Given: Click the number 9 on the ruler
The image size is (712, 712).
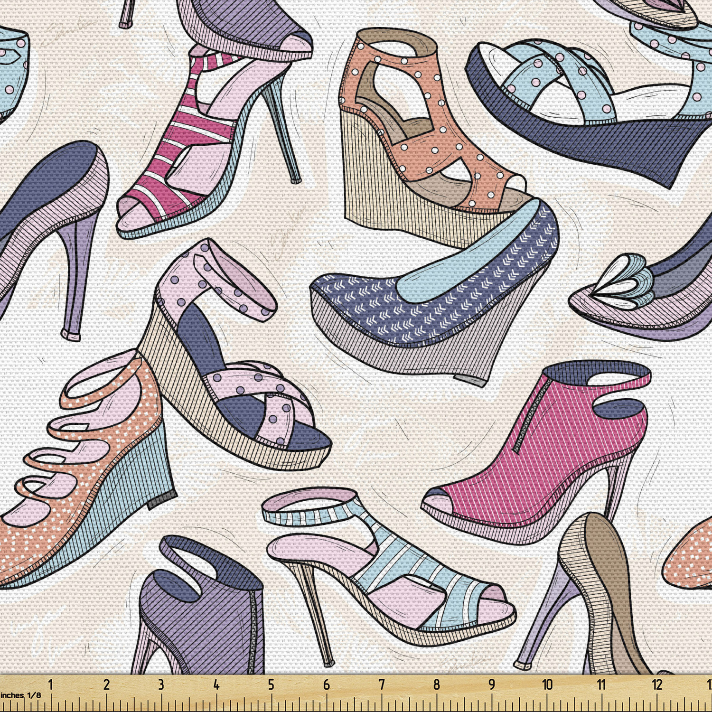Looking at the screenshot, I should pyautogui.click(x=492, y=685).
